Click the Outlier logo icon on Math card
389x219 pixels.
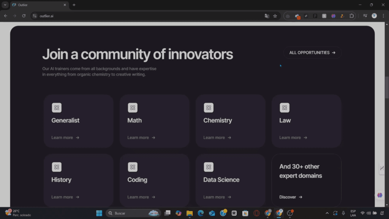[x=133, y=108]
